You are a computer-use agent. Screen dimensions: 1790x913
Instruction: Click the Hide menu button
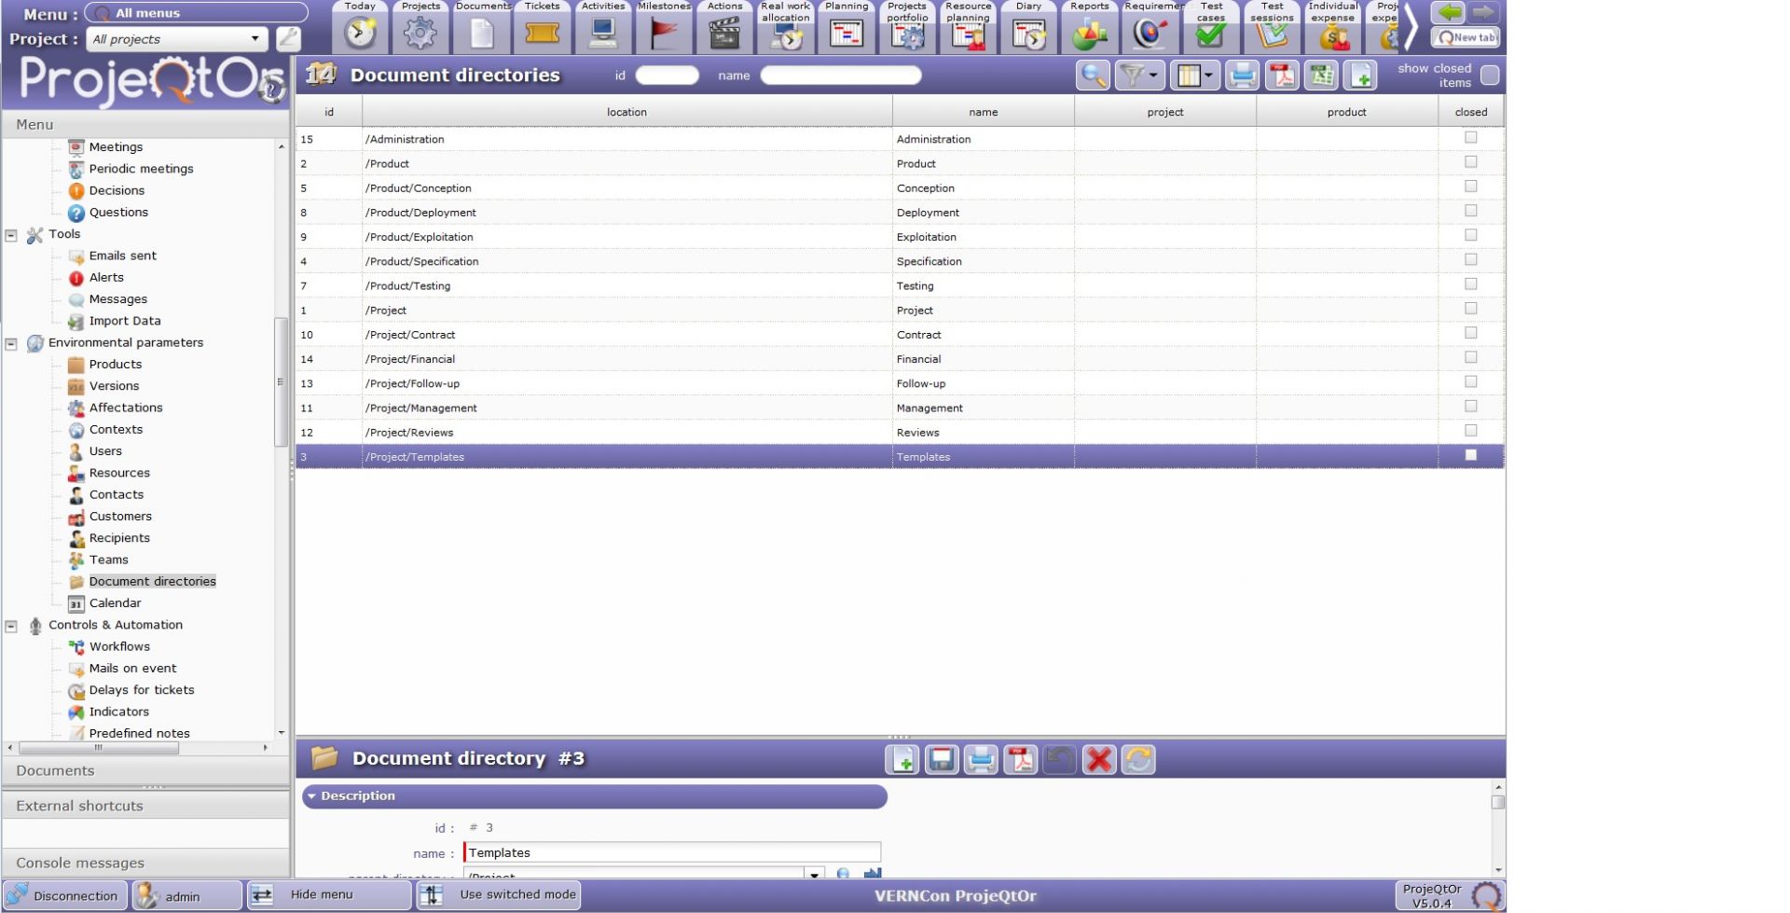321,895
